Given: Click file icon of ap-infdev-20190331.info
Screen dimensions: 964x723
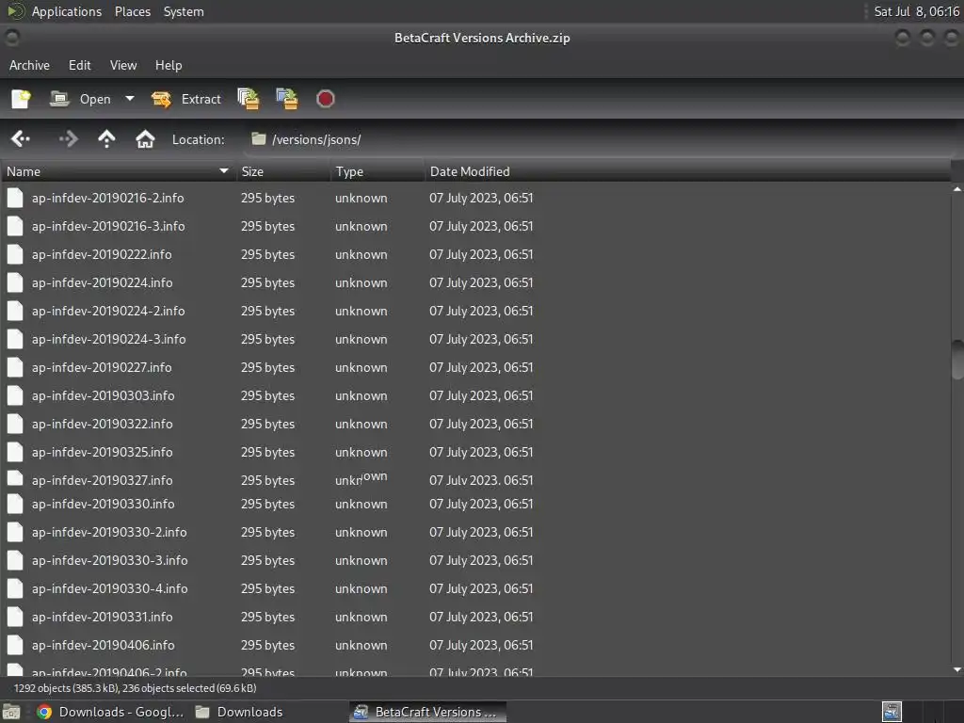Looking at the screenshot, I should pos(15,618).
